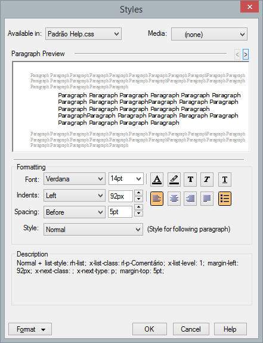This screenshot has height=343, width=263.
Task: Decrease the spacing value with down arrow
Action: (138, 214)
